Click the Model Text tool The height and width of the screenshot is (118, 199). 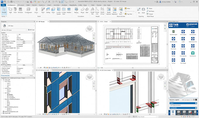[92, 11]
